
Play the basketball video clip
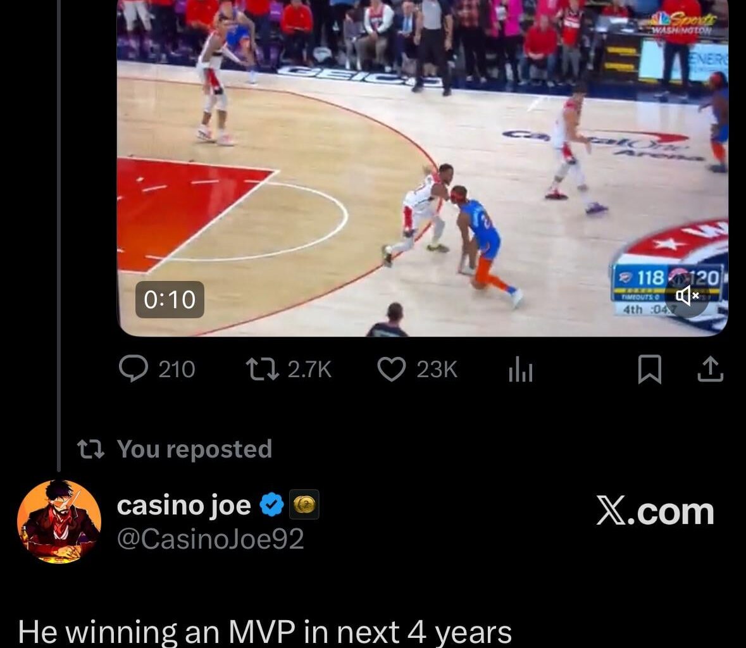[x=423, y=168]
